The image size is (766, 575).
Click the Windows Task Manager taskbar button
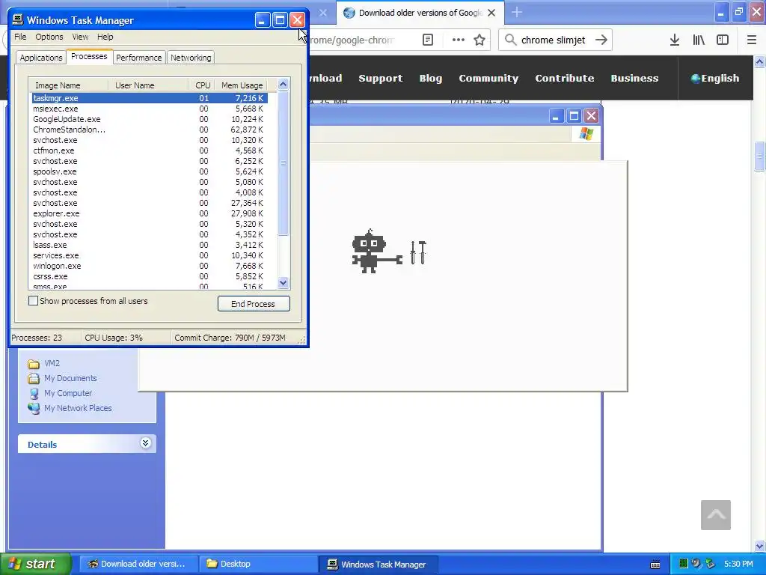(378, 564)
